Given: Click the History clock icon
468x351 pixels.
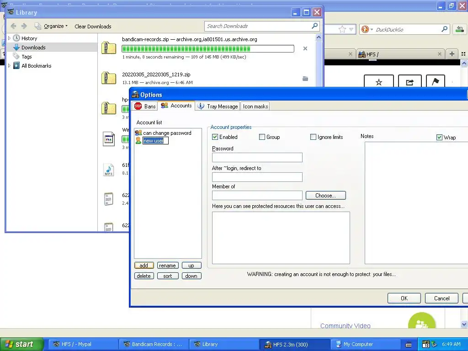Looking at the screenshot, I should (x=16, y=38).
